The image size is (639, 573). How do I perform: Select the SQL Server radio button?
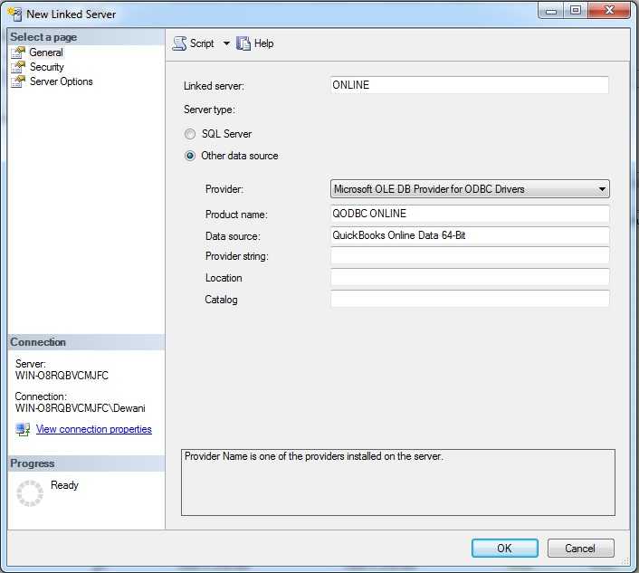[x=190, y=134]
